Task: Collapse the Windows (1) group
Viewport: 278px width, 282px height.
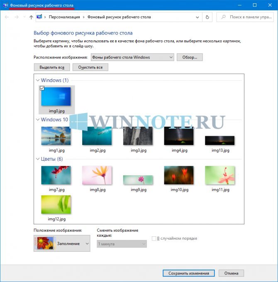Action: (x=38, y=80)
